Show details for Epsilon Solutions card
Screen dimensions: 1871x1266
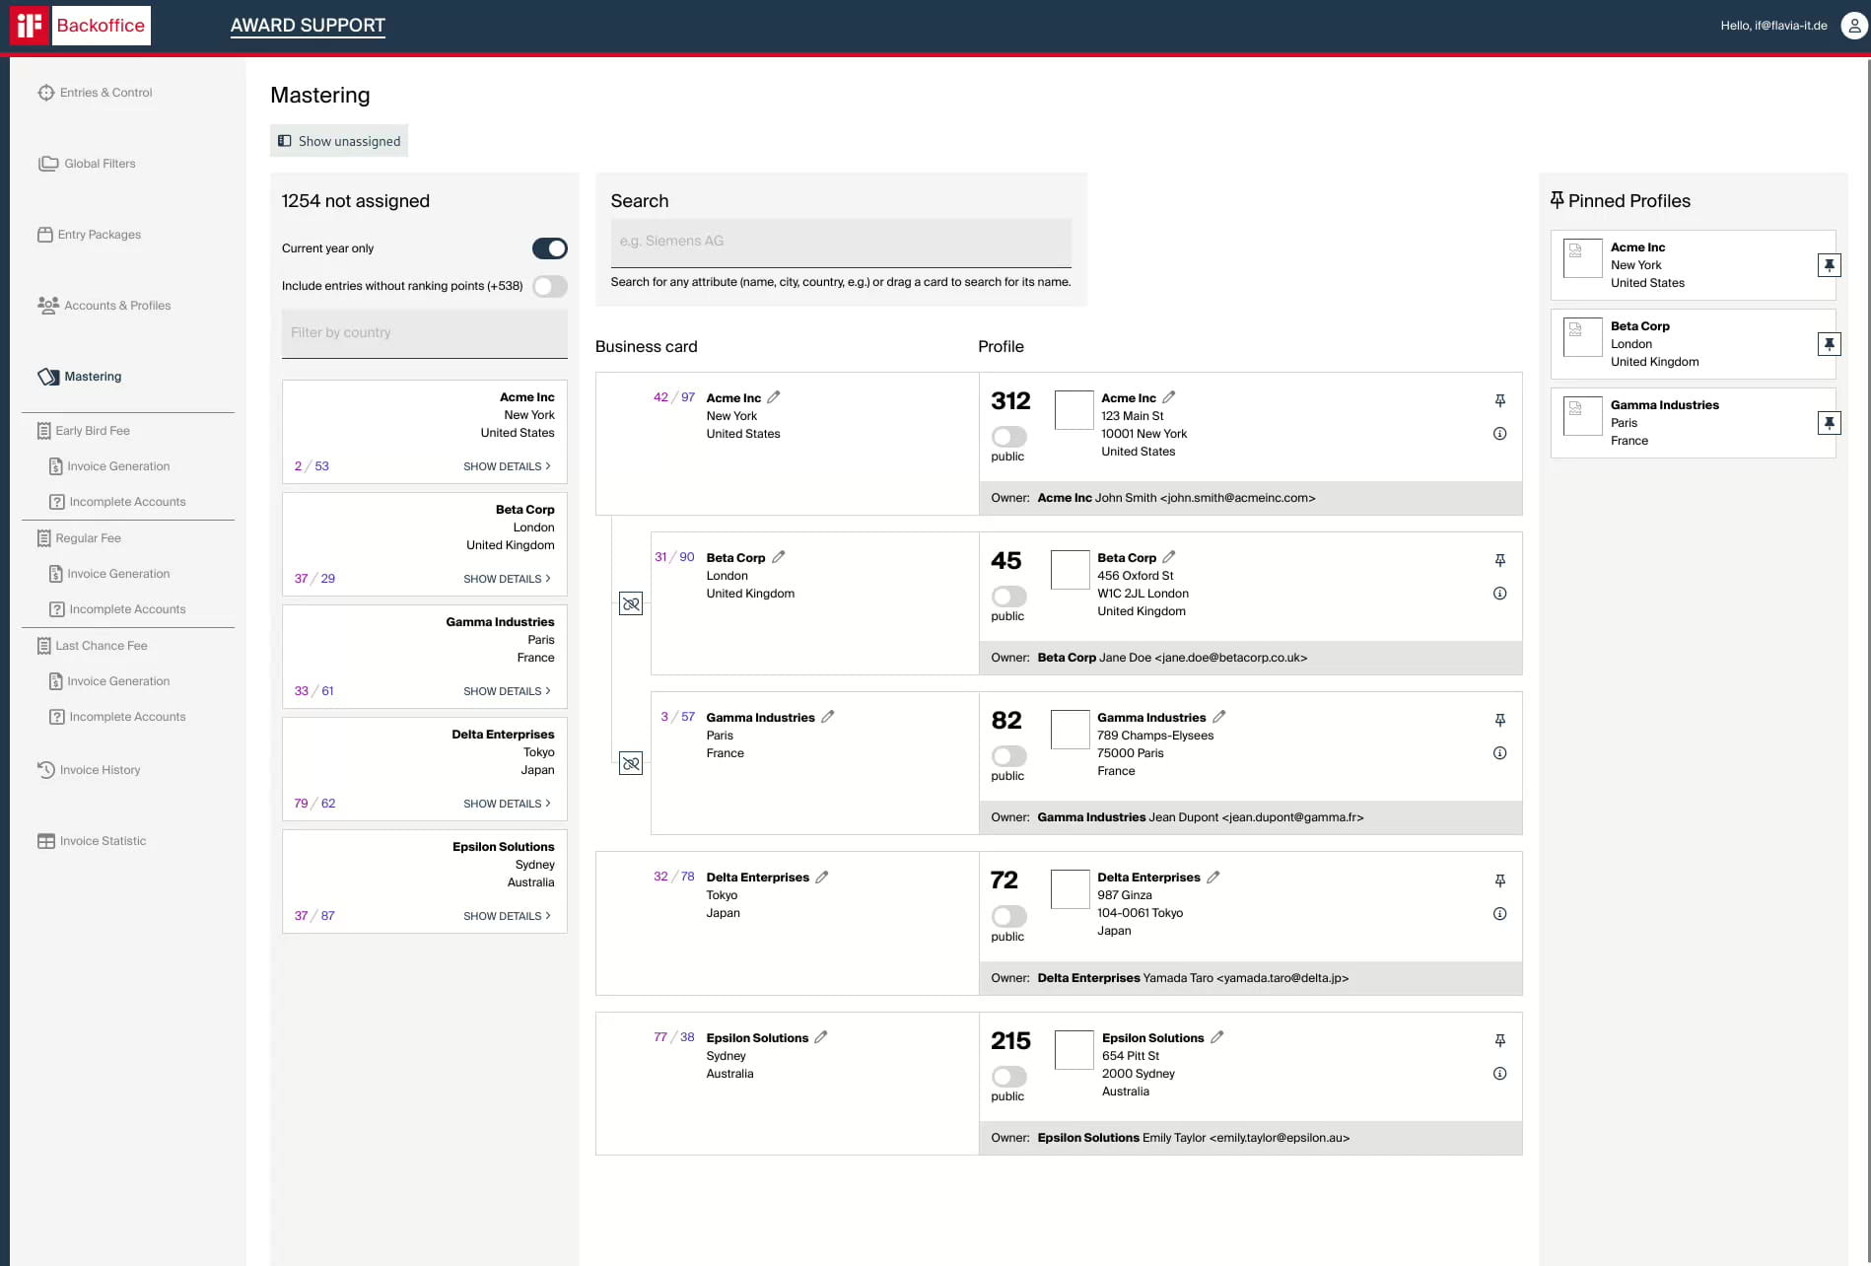507,915
